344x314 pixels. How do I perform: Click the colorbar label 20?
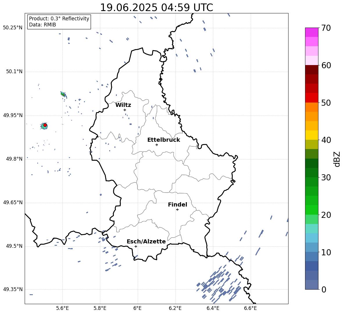tap(326, 215)
